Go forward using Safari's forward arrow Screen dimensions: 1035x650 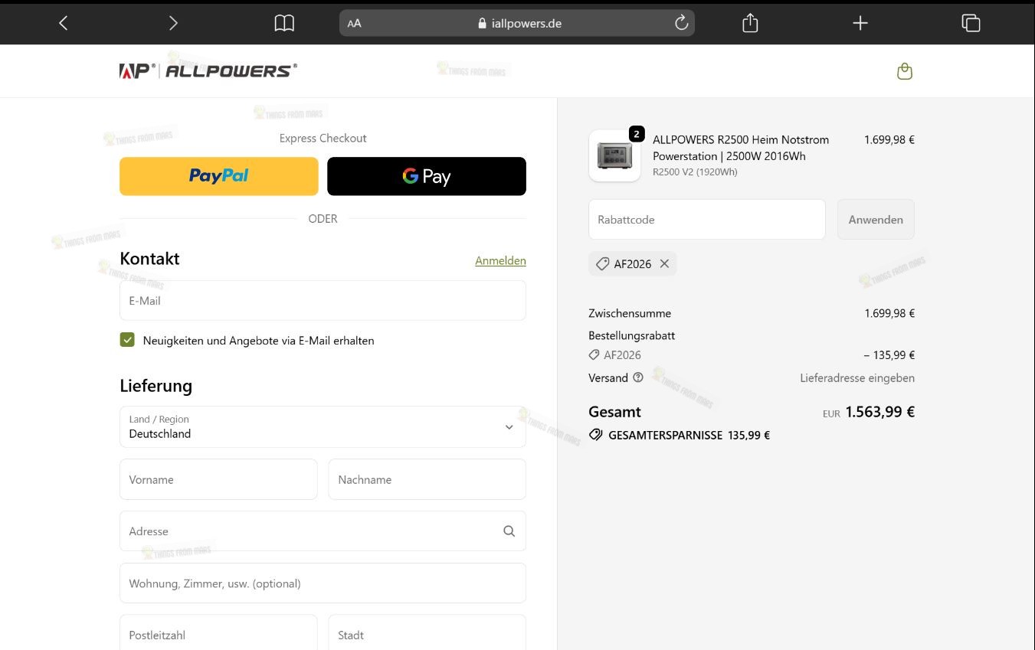point(173,23)
